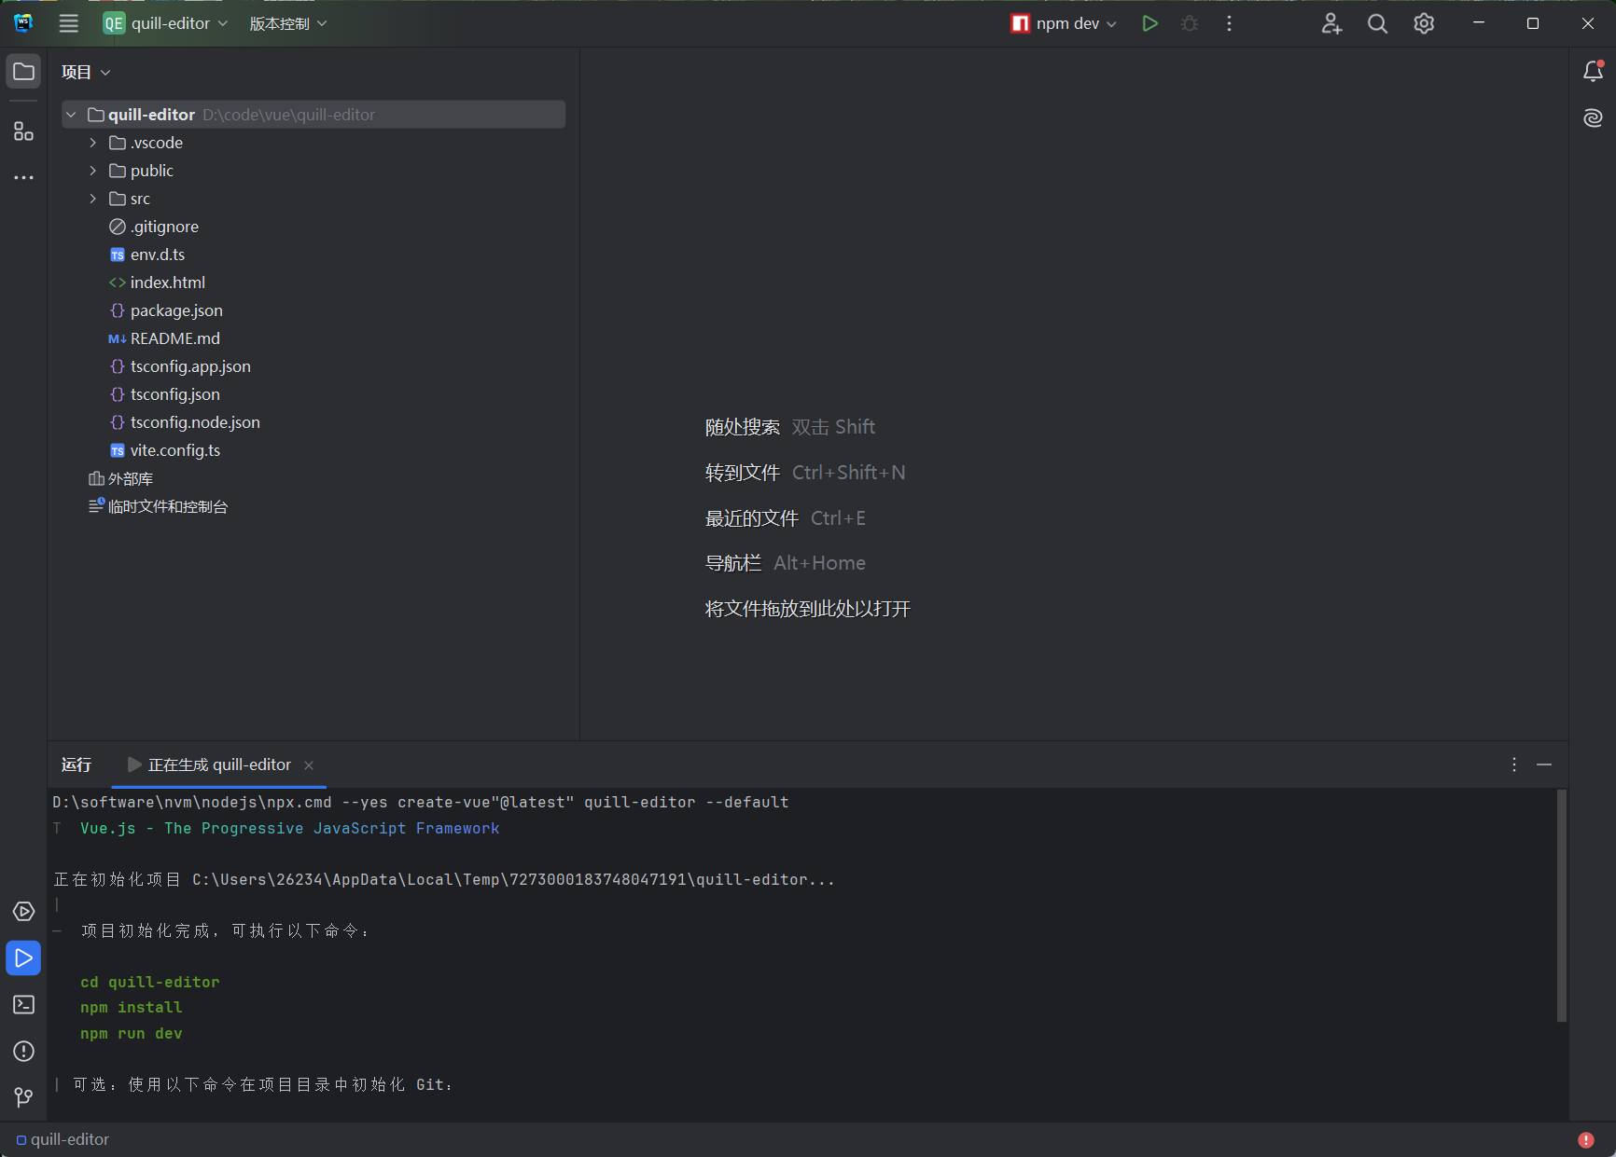Collapse the quill-editor root folder
Viewport: 1616px width, 1157px height.
point(71,115)
